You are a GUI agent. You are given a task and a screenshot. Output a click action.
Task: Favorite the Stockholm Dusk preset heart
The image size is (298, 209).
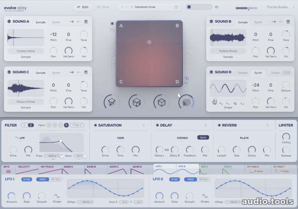(132, 7)
